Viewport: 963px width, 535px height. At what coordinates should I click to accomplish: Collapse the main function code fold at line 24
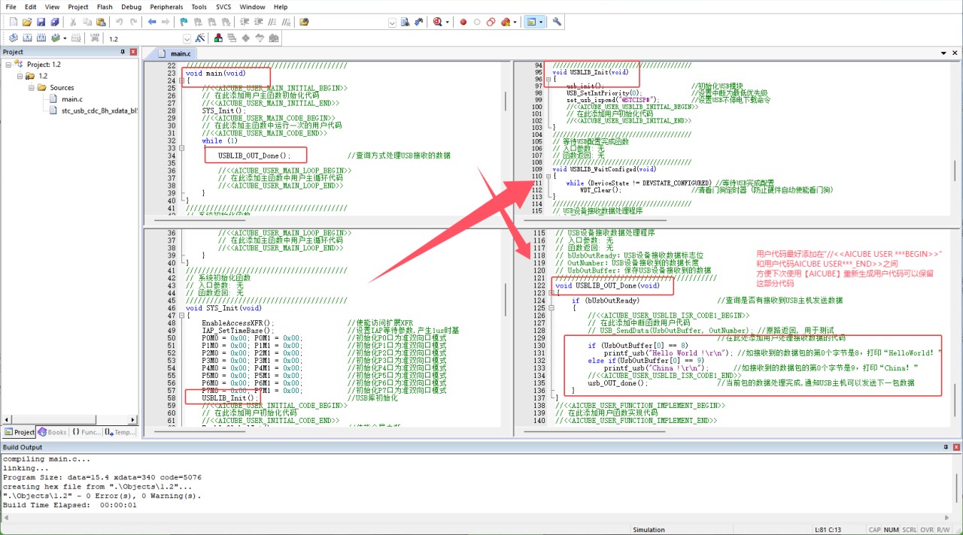pos(181,81)
